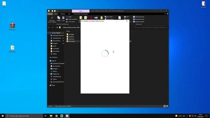Click the Mudar o nome icon
Viewport: 210px width, 118px height.
tap(96, 18)
